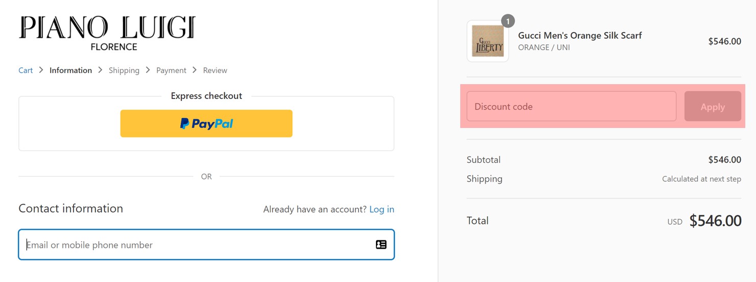Click the USD total price amount
Image resolution: width=756 pixels, height=282 pixels.
click(715, 221)
